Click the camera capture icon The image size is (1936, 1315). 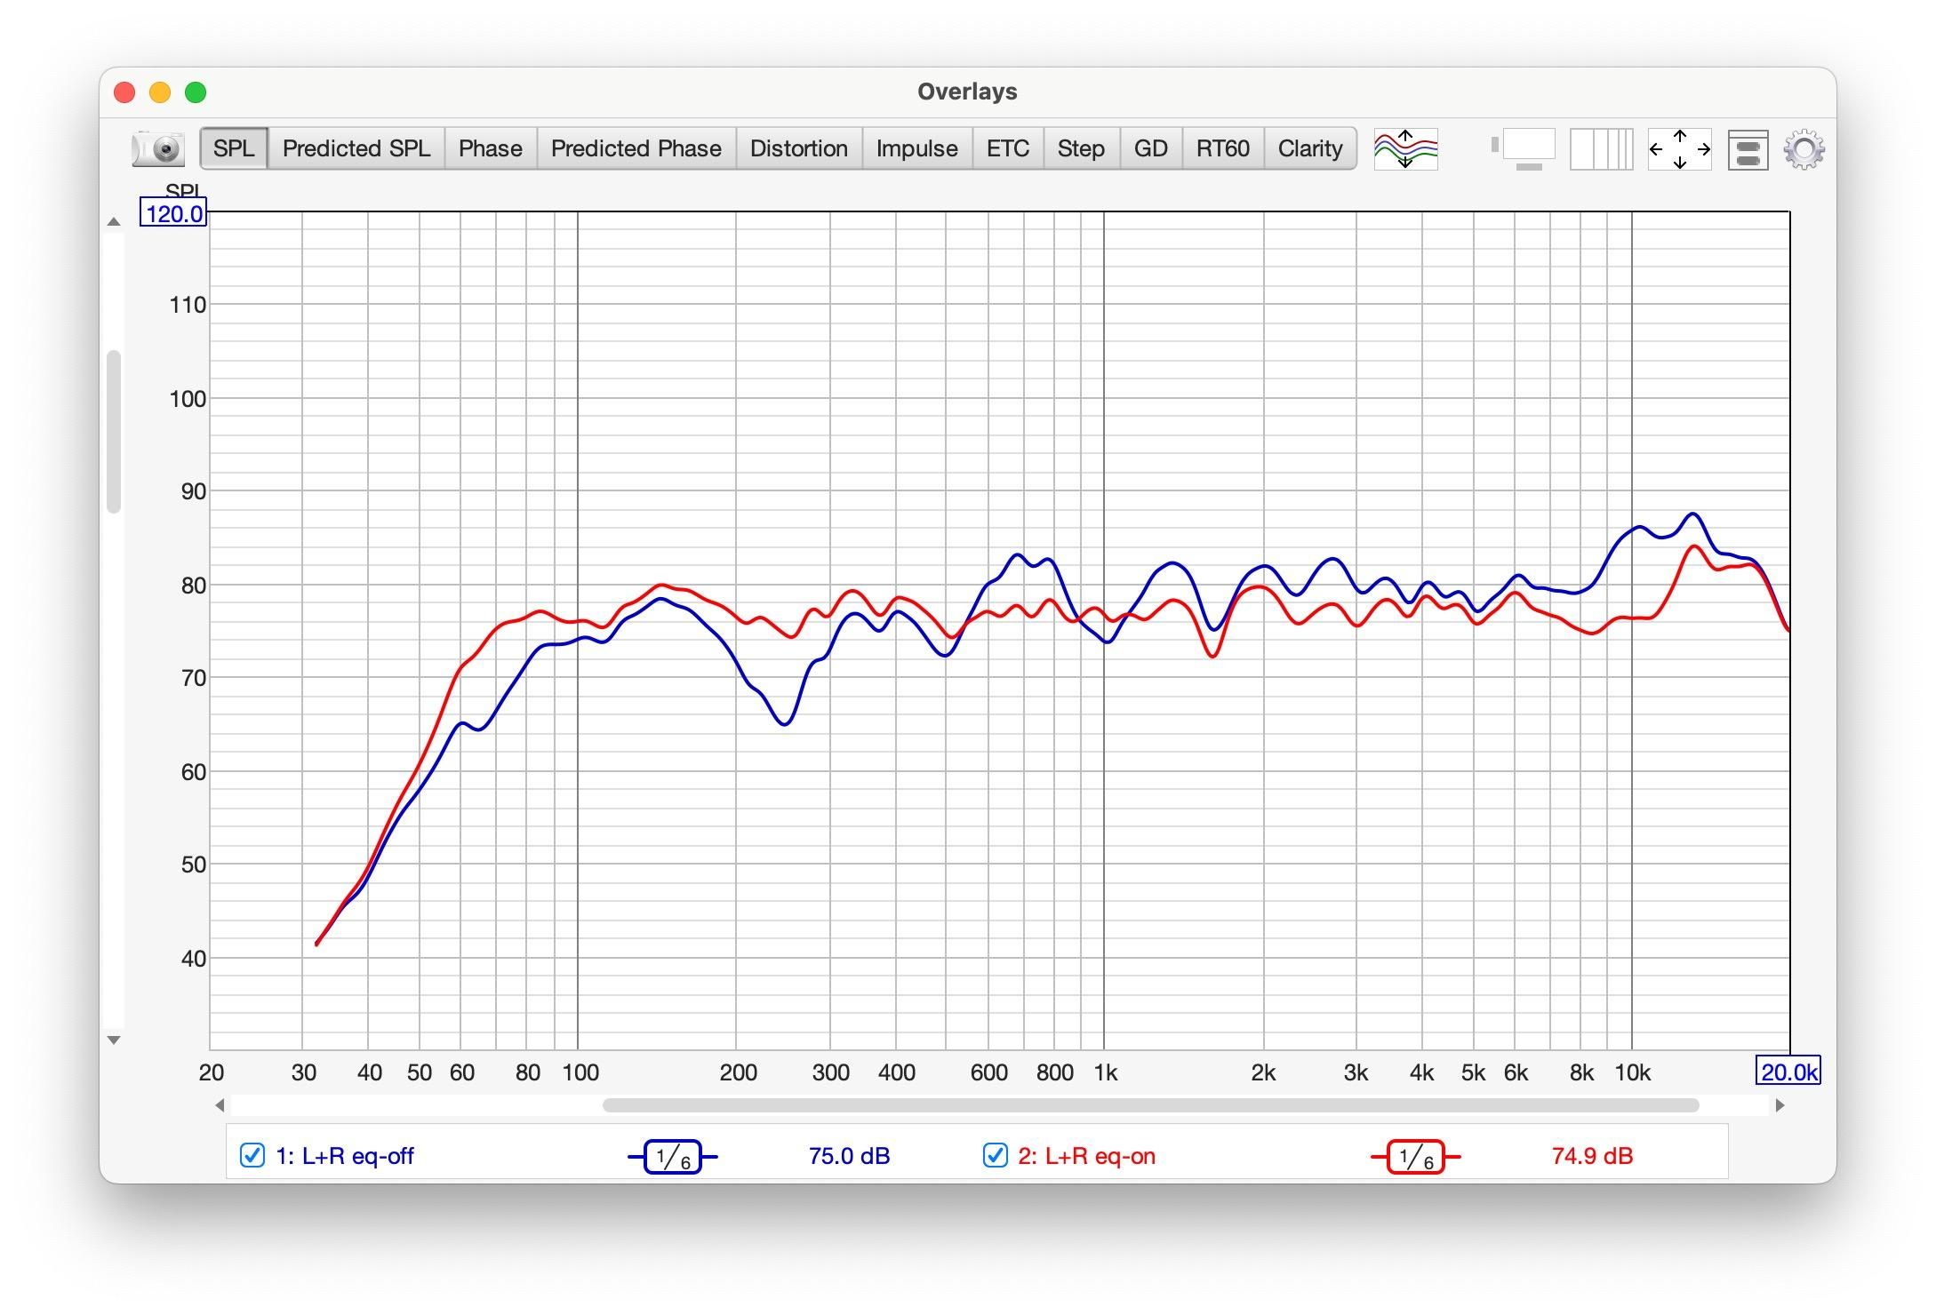tap(156, 147)
